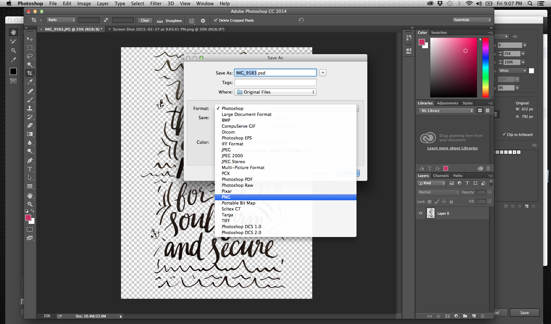Select the Lasso tool
551x324 pixels.
click(x=30, y=56)
